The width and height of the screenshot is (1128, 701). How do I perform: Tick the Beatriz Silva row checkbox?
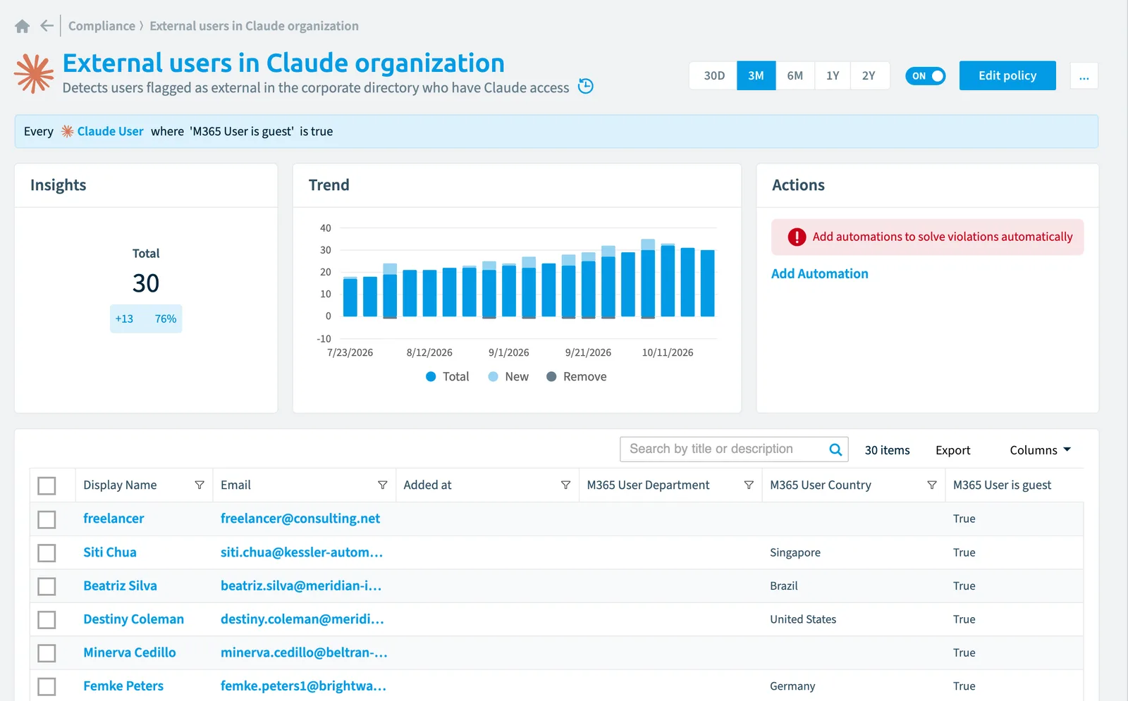pyautogui.click(x=47, y=586)
